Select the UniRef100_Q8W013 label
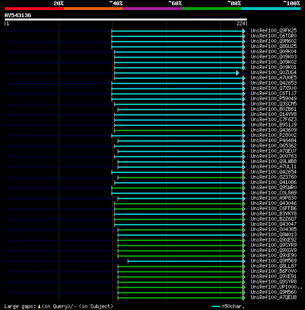 pyautogui.click(x=274, y=235)
